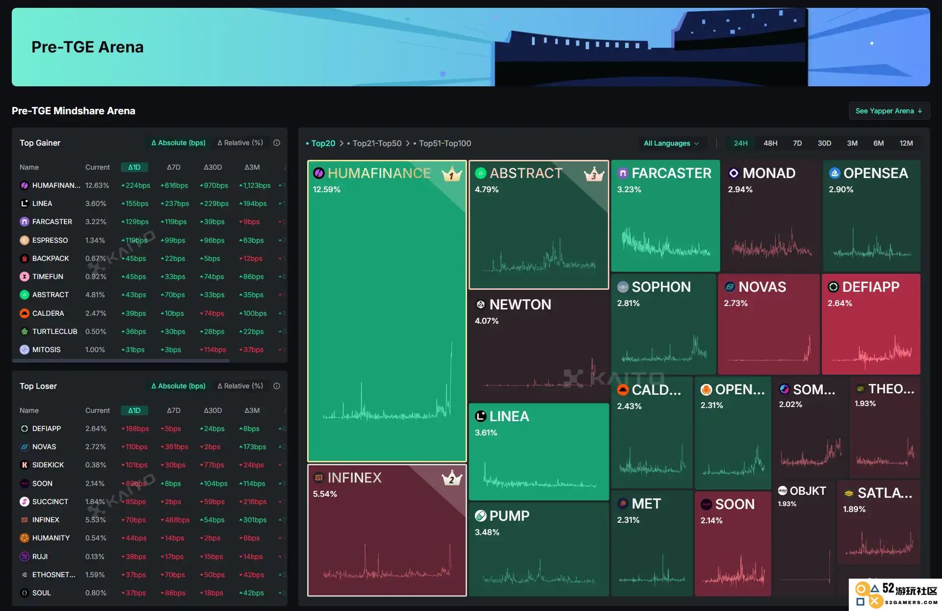
Task: Switch Top Gainer to Relative (%)
Action: [x=240, y=143]
